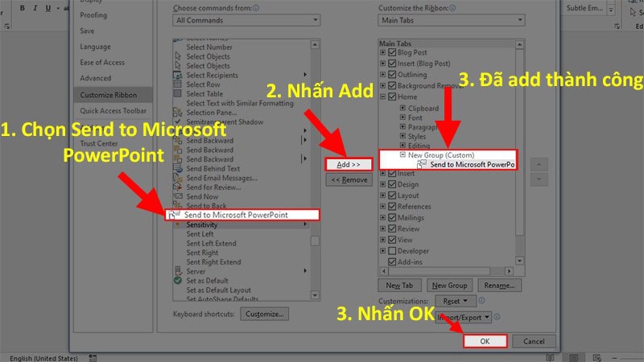This screenshot has width=644, height=362.
Task: Click the green Set as Default icon
Action: (x=177, y=280)
